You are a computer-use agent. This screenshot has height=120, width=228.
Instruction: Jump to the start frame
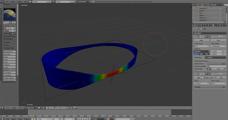pos(78,119)
